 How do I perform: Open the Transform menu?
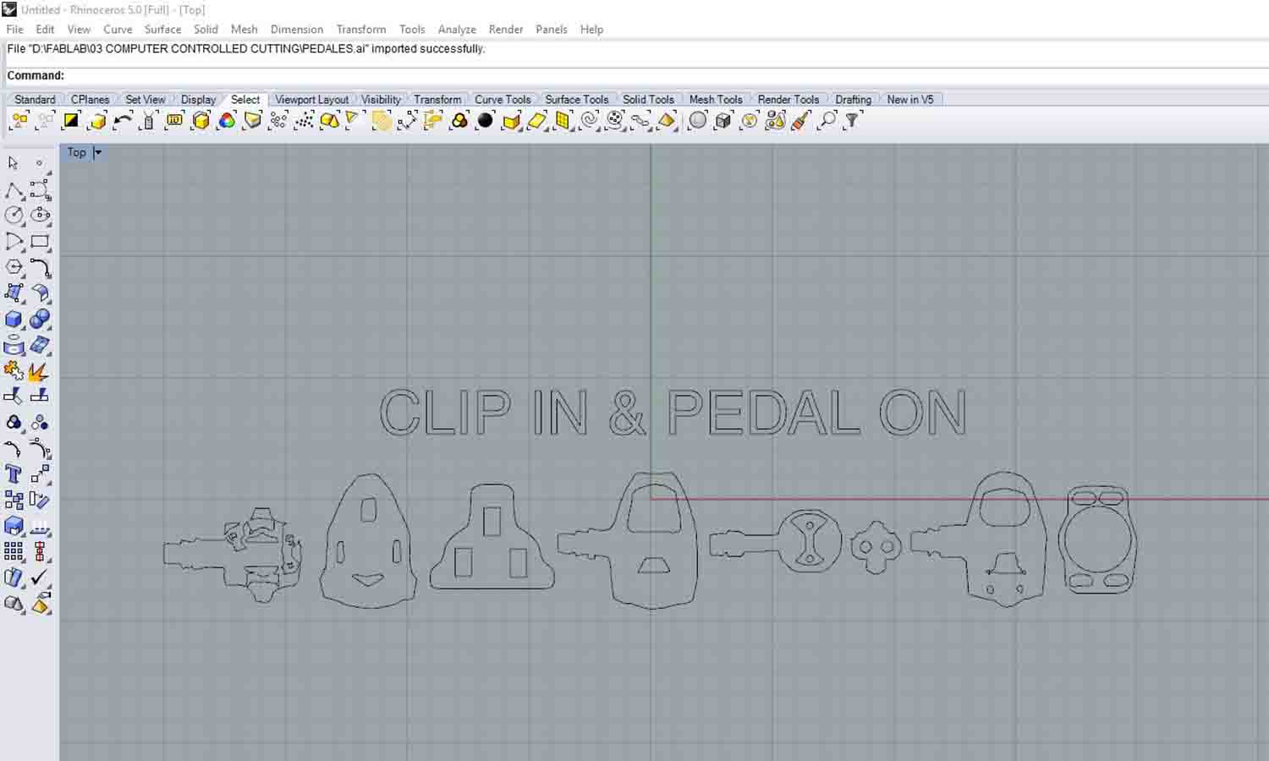click(x=361, y=29)
